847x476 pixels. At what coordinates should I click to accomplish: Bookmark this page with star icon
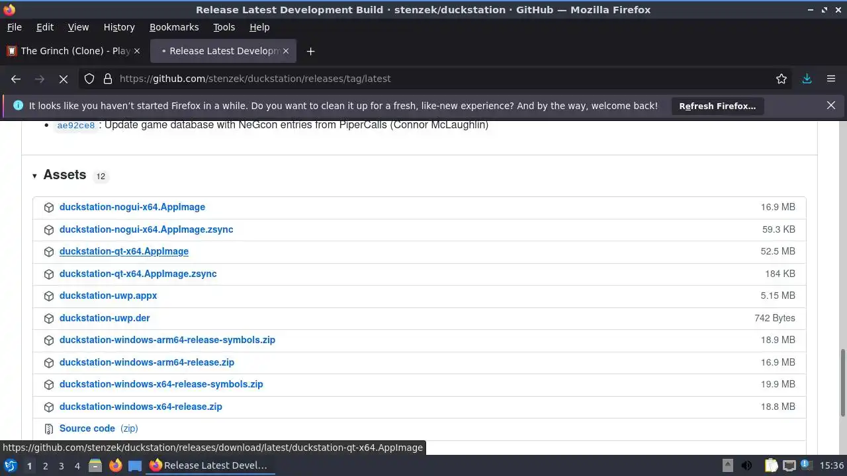[x=781, y=79]
